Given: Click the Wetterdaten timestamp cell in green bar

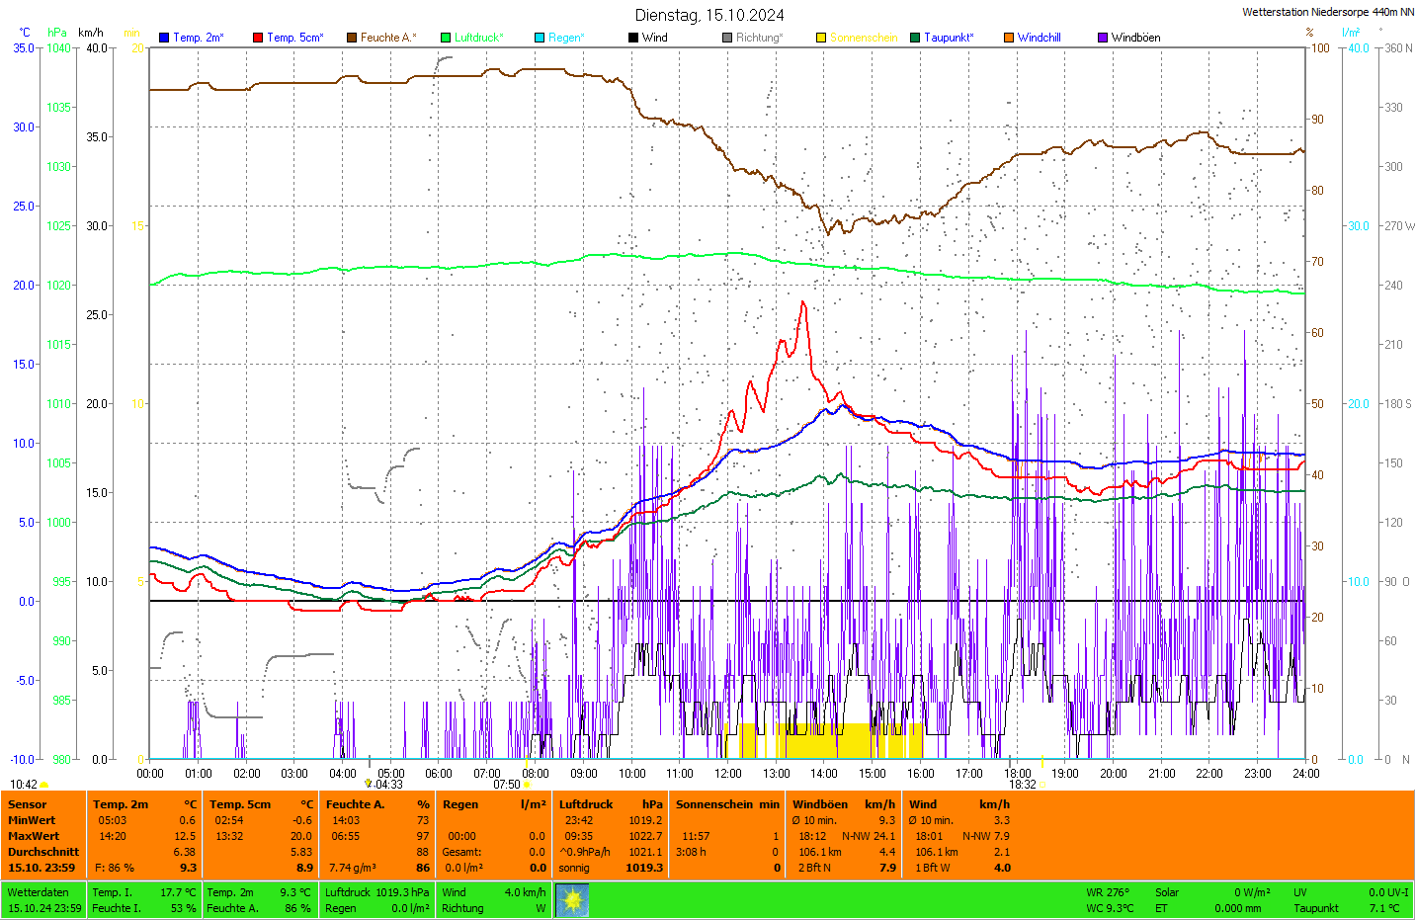Looking at the screenshot, I should tap(43, 900).
